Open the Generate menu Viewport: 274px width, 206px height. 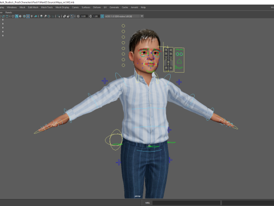[x=114, y=7]
